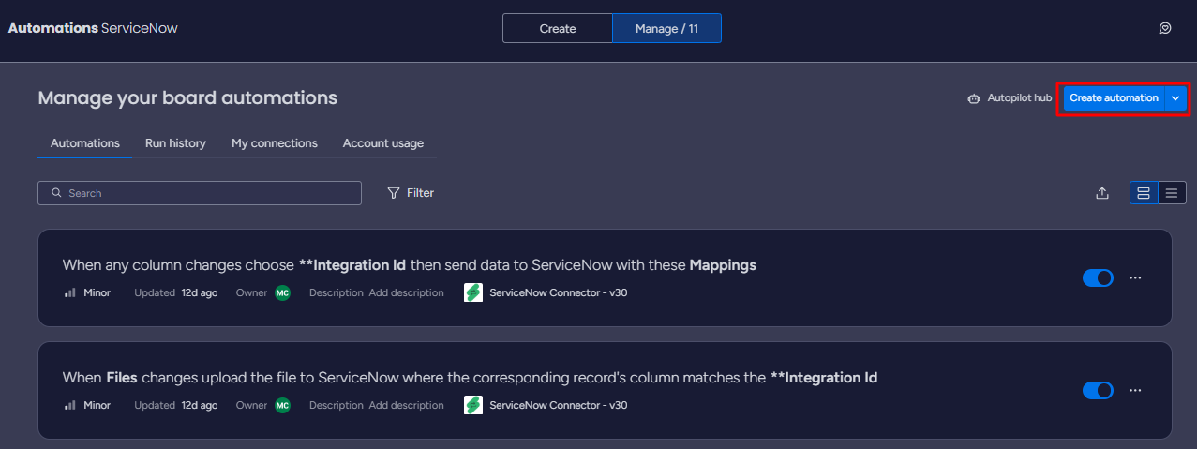Disable the Files upload automation toggle
The image size is (1197, 449).
click(1098, 391)
